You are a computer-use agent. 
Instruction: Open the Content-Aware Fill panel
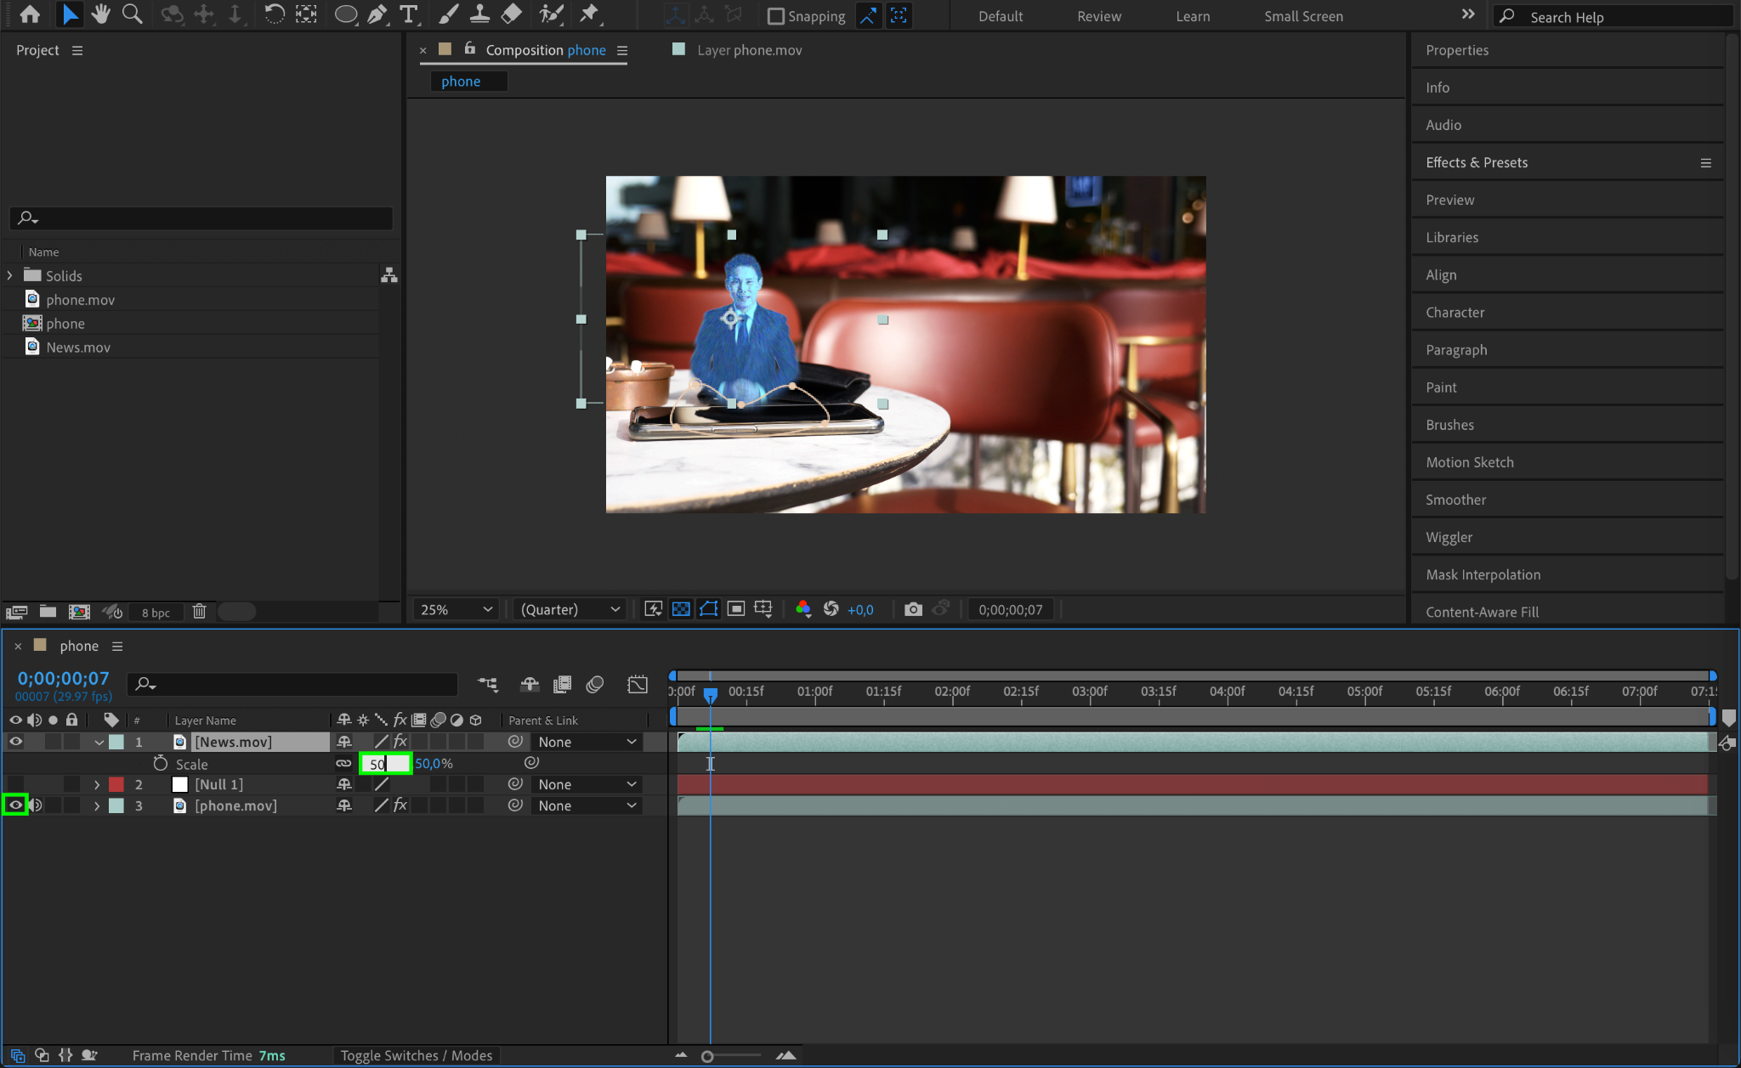1482,612
